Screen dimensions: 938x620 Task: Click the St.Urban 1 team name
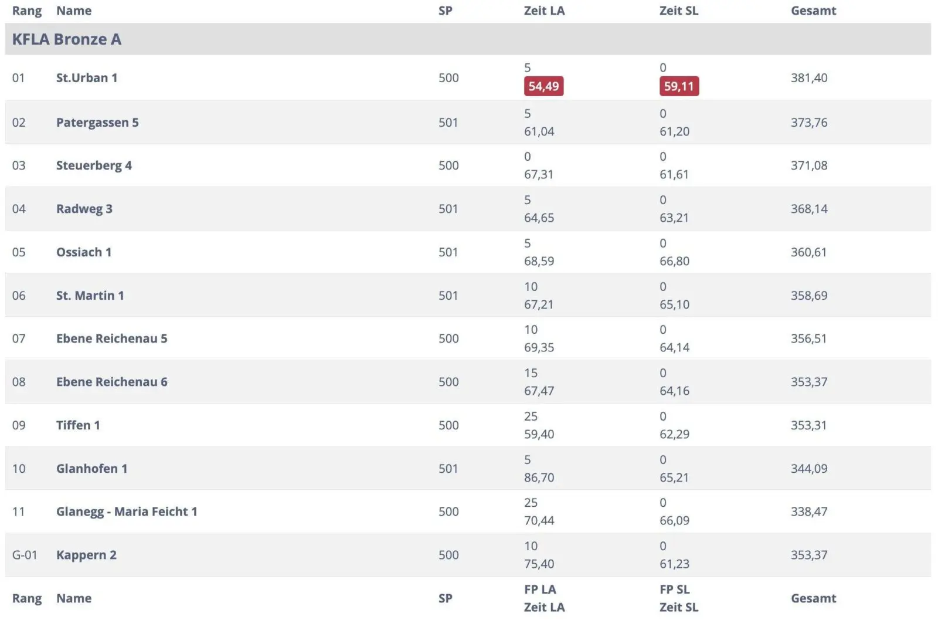pyautogui.click(x=87, y=78)
